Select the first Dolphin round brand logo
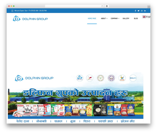Screen dimensions: 157x133 (80, 78)
